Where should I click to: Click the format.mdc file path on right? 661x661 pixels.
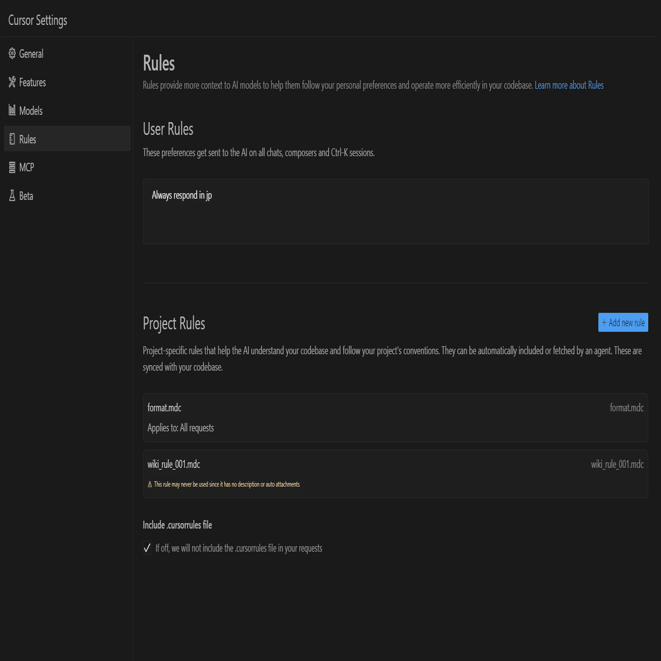point(626,408)
